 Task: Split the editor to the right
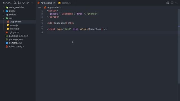coord(172,3)
